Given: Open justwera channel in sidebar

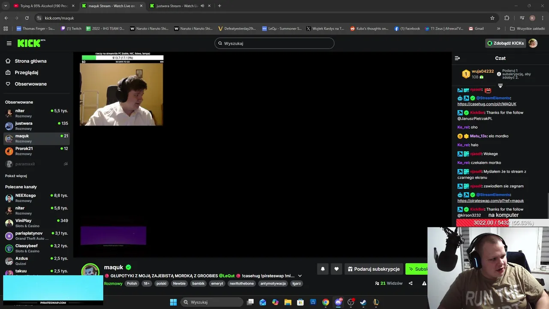Looking at the screenshot, I should coord(36,126).
